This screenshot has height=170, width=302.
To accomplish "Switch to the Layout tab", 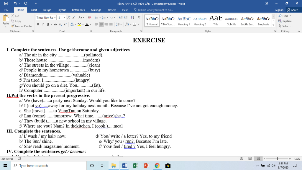I will click(61, 10).
